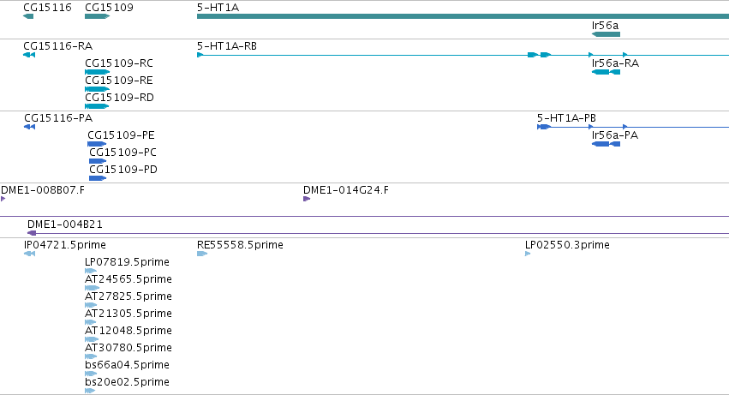
Task: Open the 5-HT1A-RB transcript label
Action: pyautogui.click(x=227, y=46)
